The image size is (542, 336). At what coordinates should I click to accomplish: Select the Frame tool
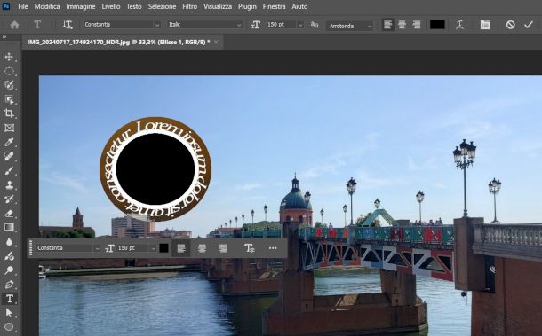[9, 128]
